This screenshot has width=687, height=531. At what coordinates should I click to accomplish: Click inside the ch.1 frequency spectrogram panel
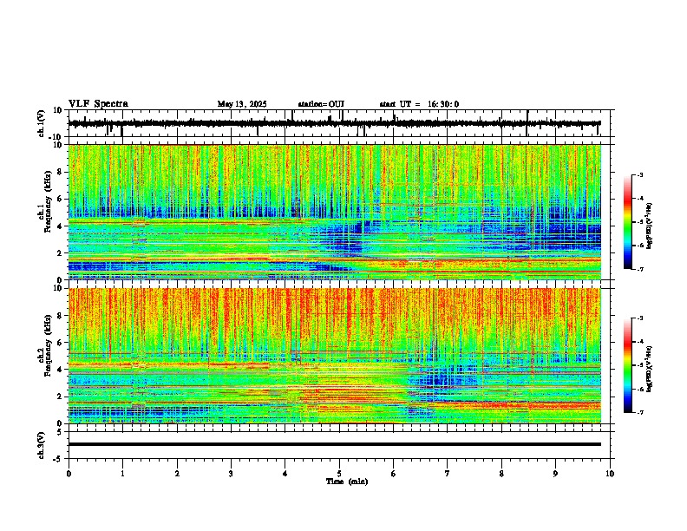[x=334, y=212]
